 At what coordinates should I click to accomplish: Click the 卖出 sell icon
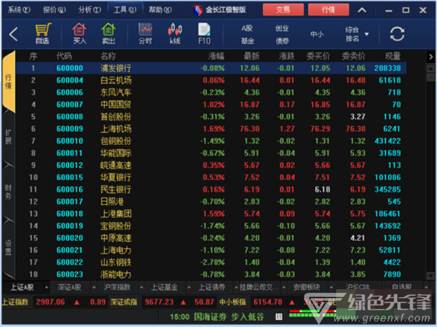coord(108,34)
